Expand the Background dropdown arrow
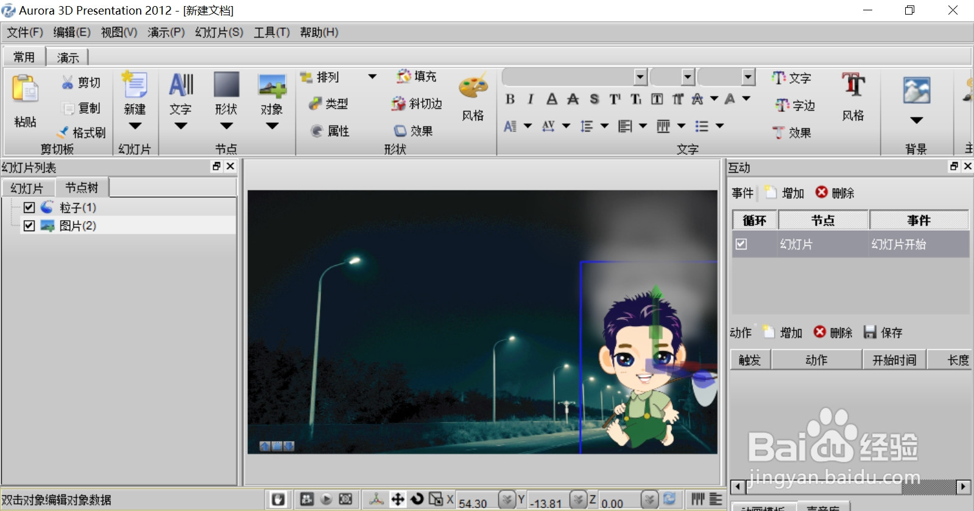 pos(917,120)
